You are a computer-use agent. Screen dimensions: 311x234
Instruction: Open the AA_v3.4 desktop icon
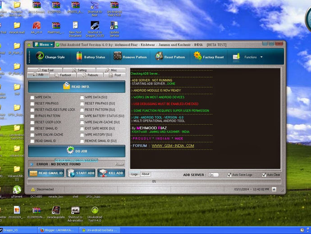pyautogui.click(x=37, y=28)
